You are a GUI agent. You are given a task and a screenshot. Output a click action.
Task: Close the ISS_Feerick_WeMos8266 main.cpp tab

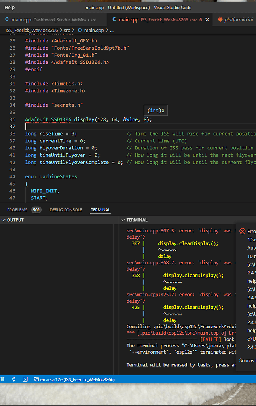(207, 20)
